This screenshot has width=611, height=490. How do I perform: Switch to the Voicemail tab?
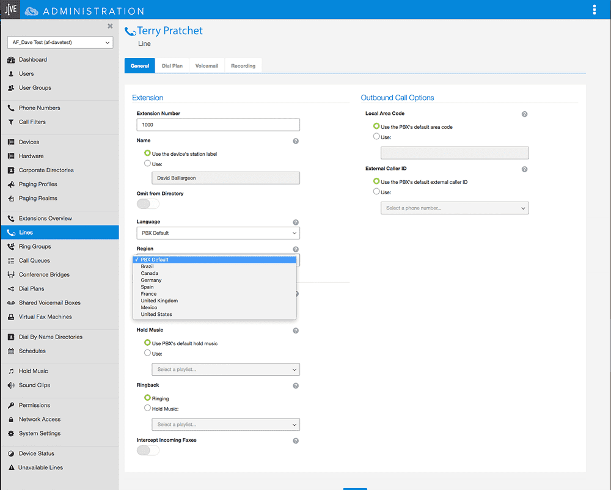click(x=207, y=66)
